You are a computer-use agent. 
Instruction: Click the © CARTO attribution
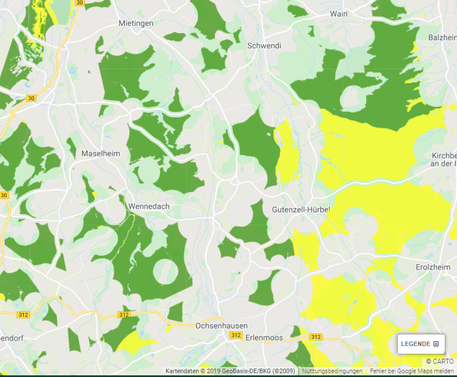coord(439,361)
